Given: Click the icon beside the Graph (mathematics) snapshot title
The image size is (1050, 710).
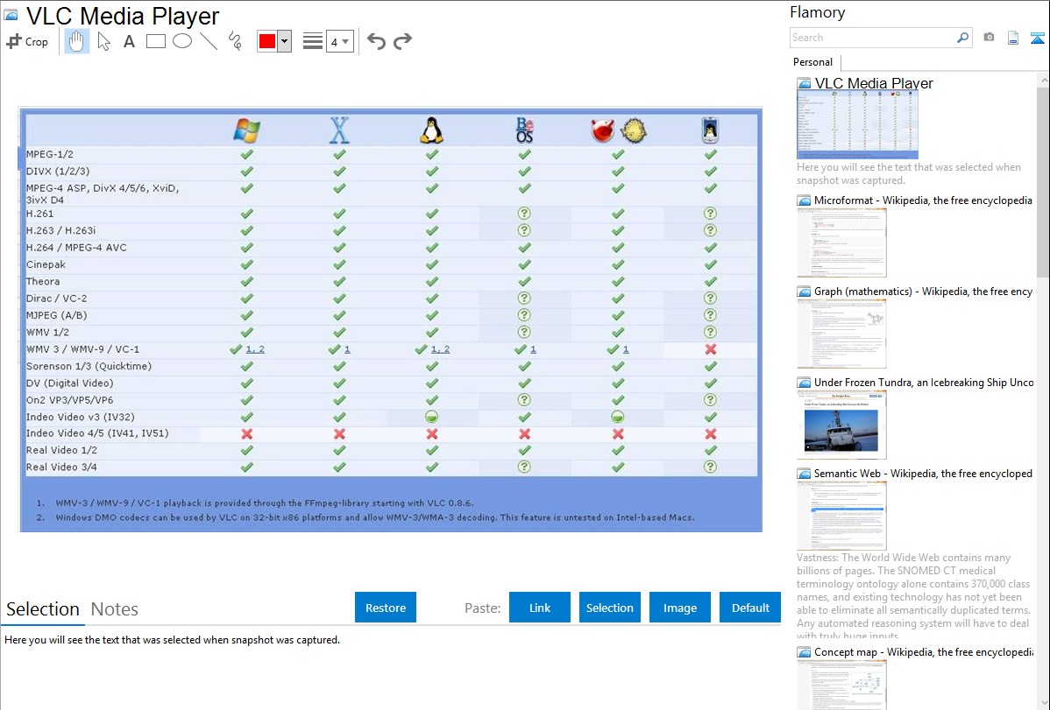Looking at the screenshot, I should [804, 292].
